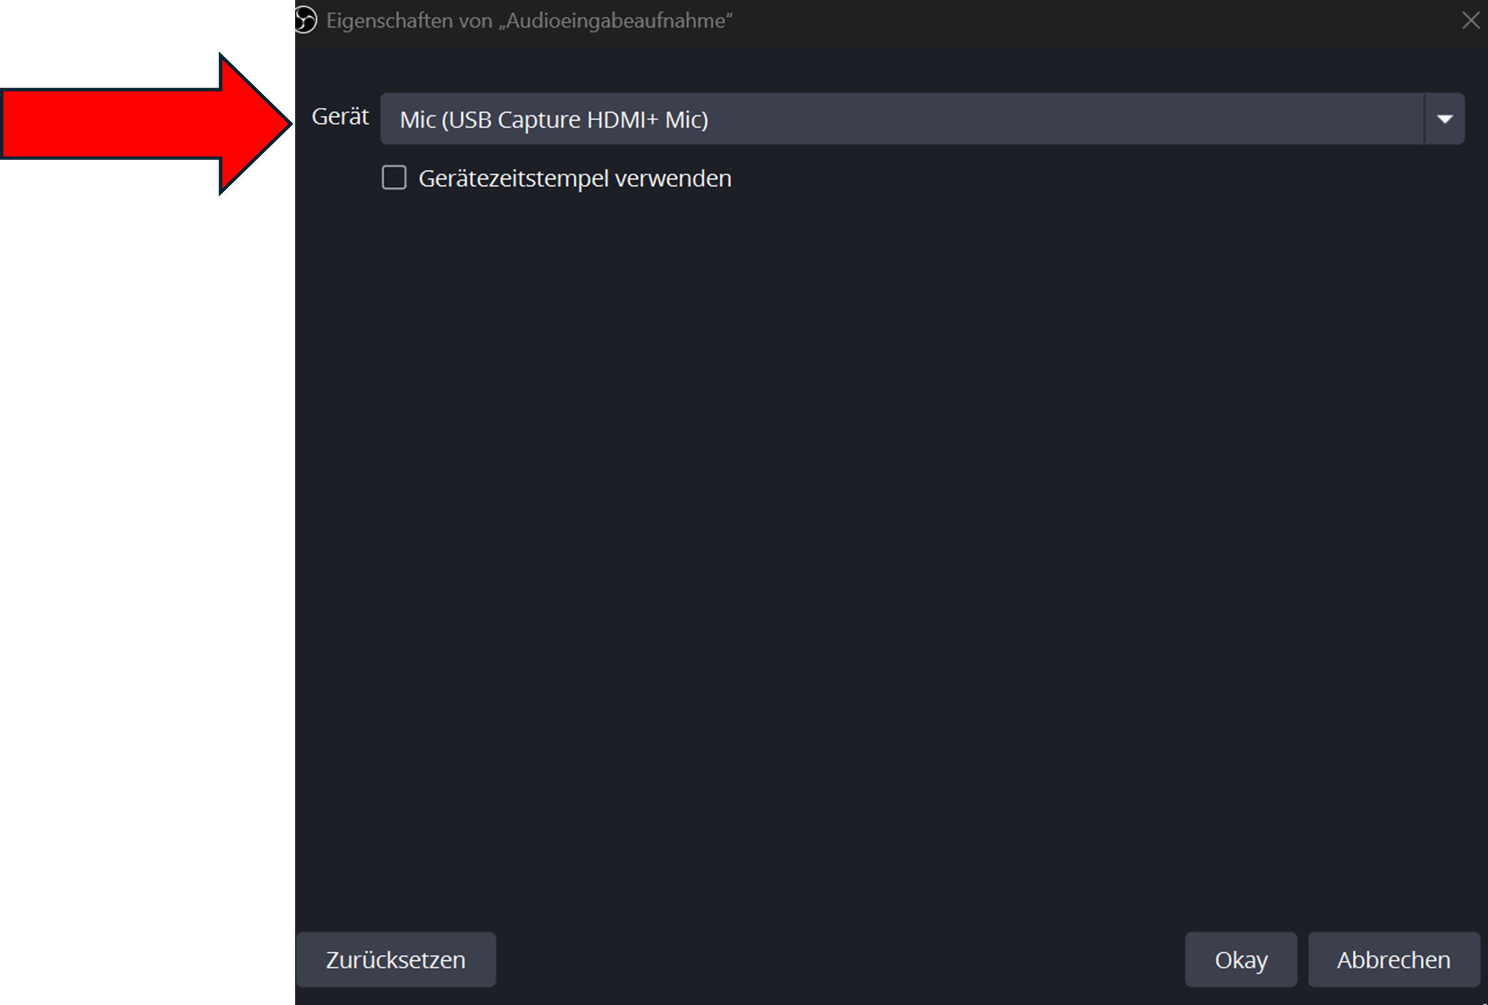Click the Gerätezeitstempel verwenden label text

[x=575, y=178]
